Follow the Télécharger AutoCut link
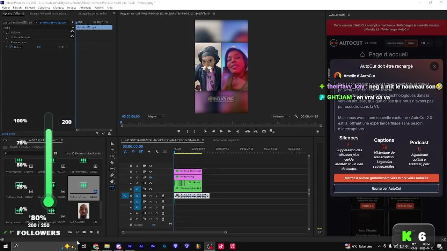The height and width of the screenshot is (251, 447). click(395, 30)
